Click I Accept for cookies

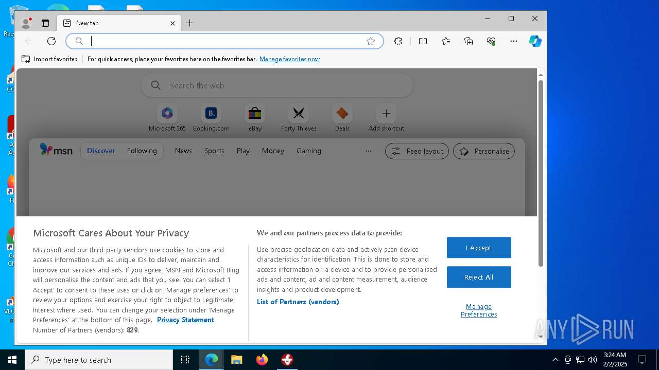point(479,248)
